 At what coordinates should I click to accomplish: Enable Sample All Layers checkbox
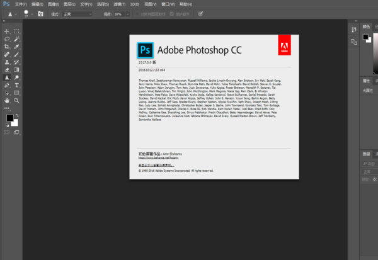click(137, 14)
